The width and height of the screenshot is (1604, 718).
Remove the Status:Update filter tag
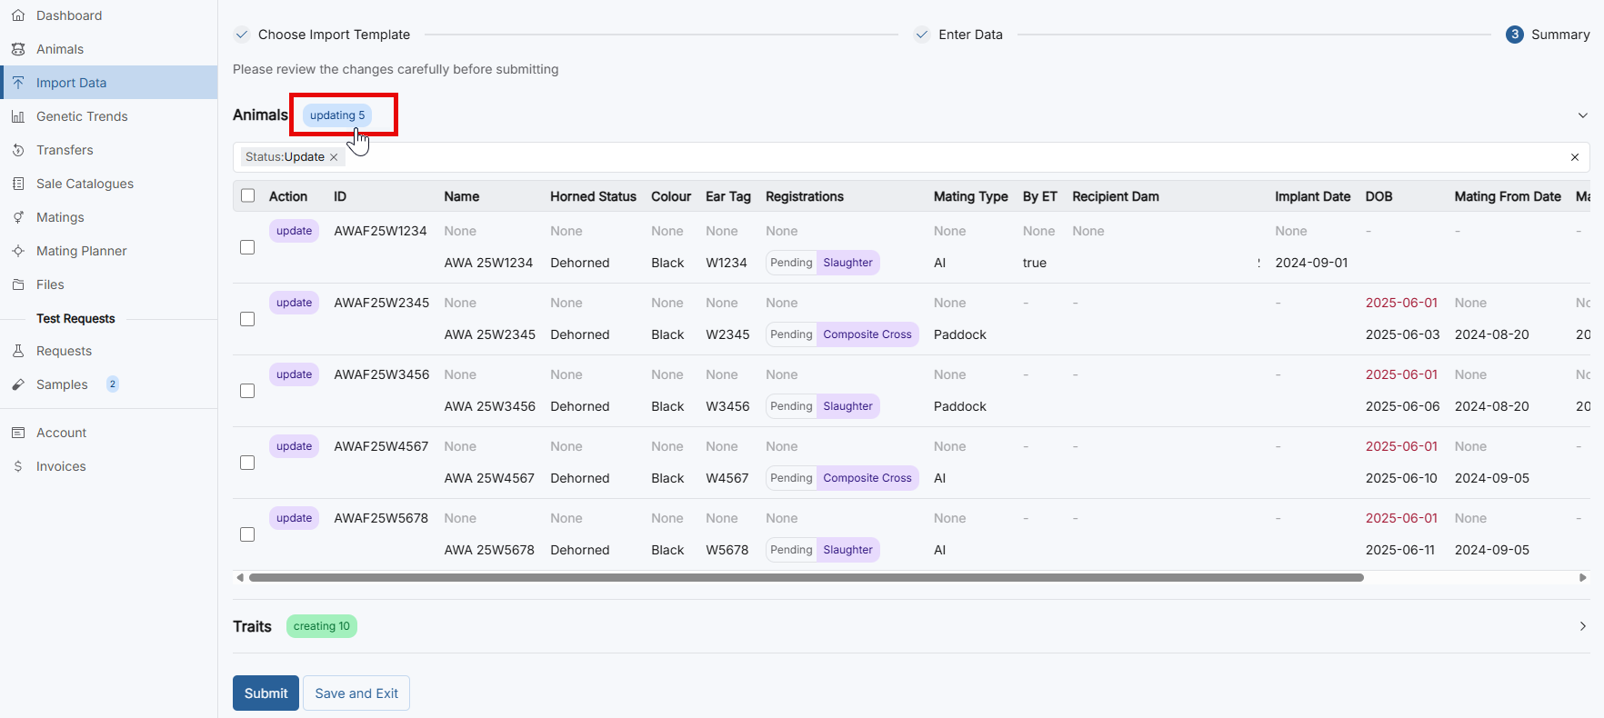334,157
